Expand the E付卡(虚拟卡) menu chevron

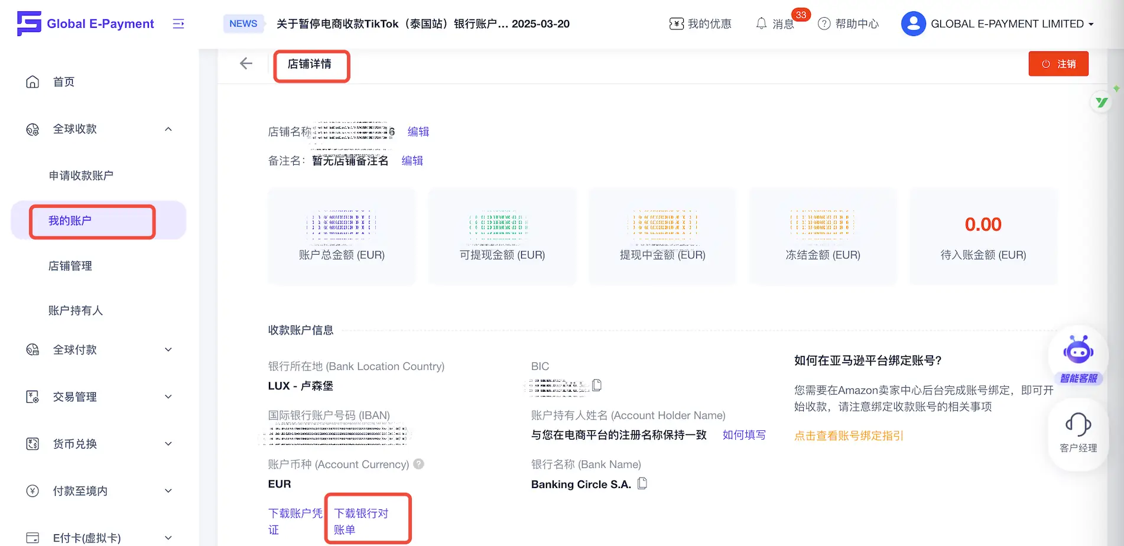pyautogui.click(x=168, y=538)
